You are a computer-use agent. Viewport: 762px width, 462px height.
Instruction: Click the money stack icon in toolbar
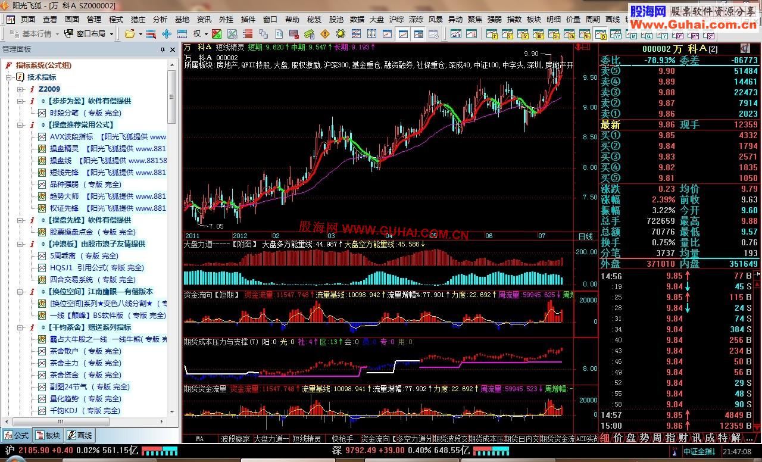[x=309, y=34]
